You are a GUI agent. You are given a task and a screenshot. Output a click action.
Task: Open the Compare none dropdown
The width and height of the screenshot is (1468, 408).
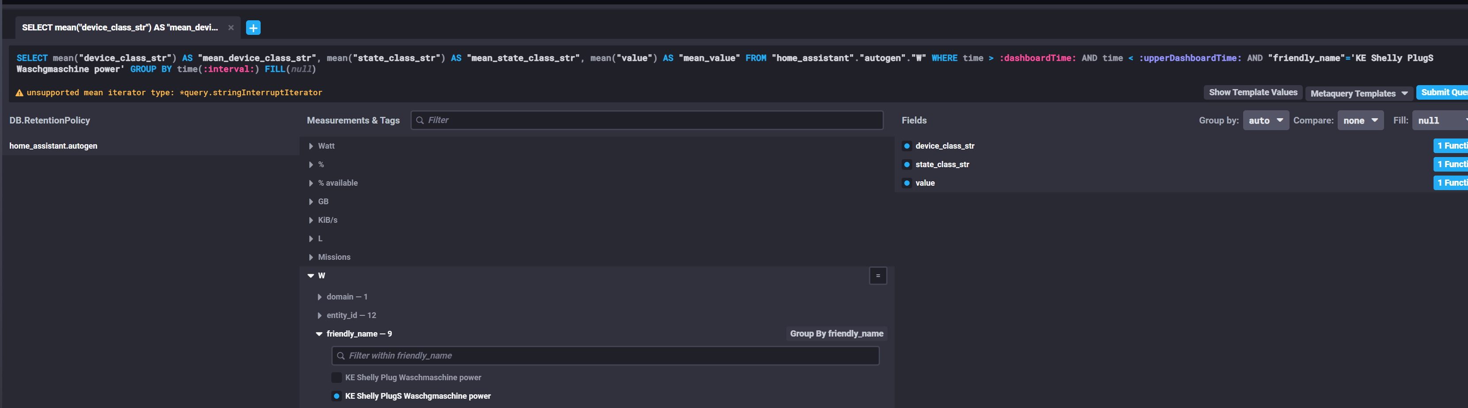(1360, 120)
